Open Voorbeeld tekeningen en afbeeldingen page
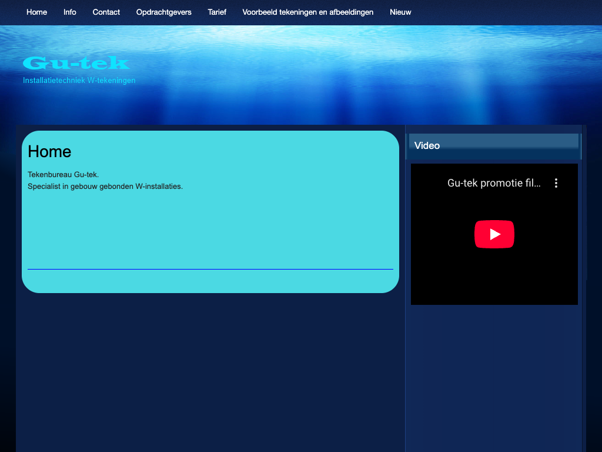 307,12
